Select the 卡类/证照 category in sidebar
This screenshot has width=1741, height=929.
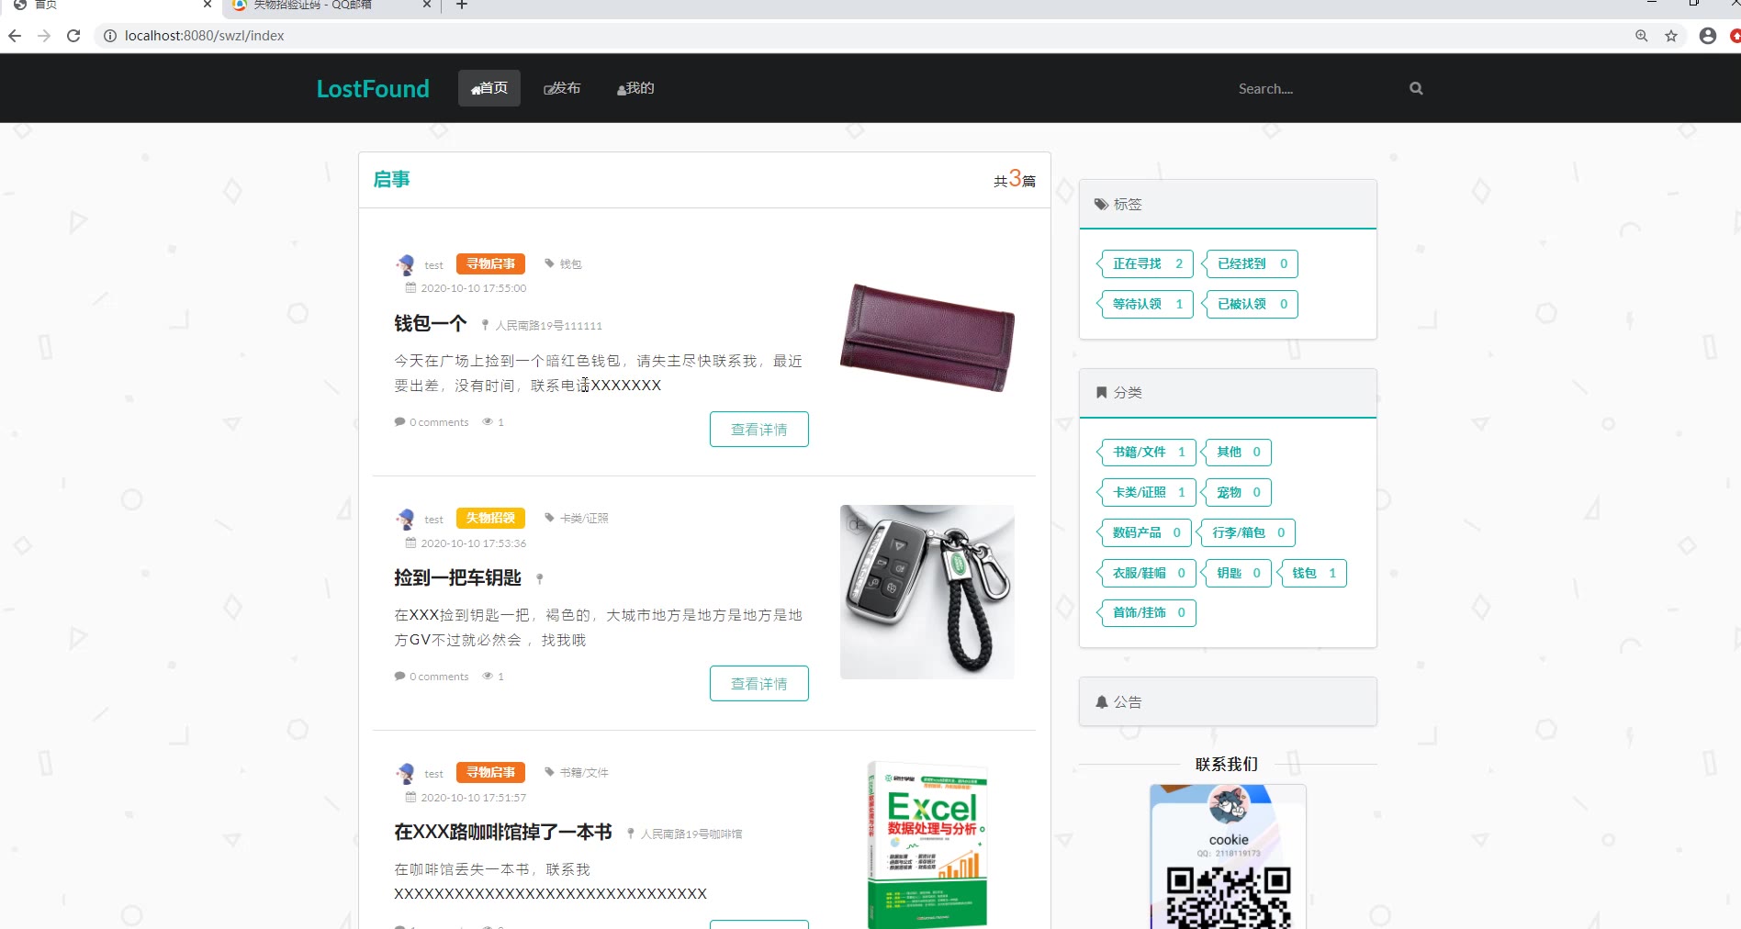tap(1147, 492)
